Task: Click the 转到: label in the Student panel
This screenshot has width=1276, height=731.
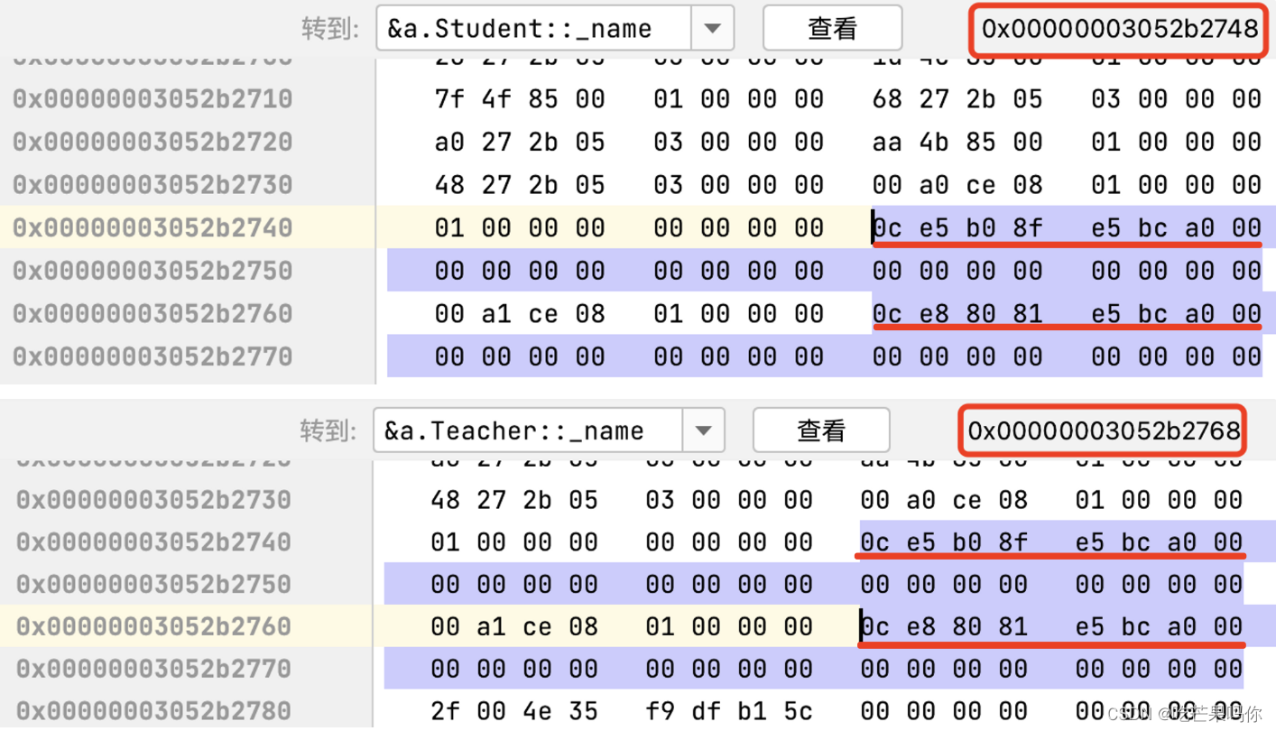Action: [x=330, y=29]
